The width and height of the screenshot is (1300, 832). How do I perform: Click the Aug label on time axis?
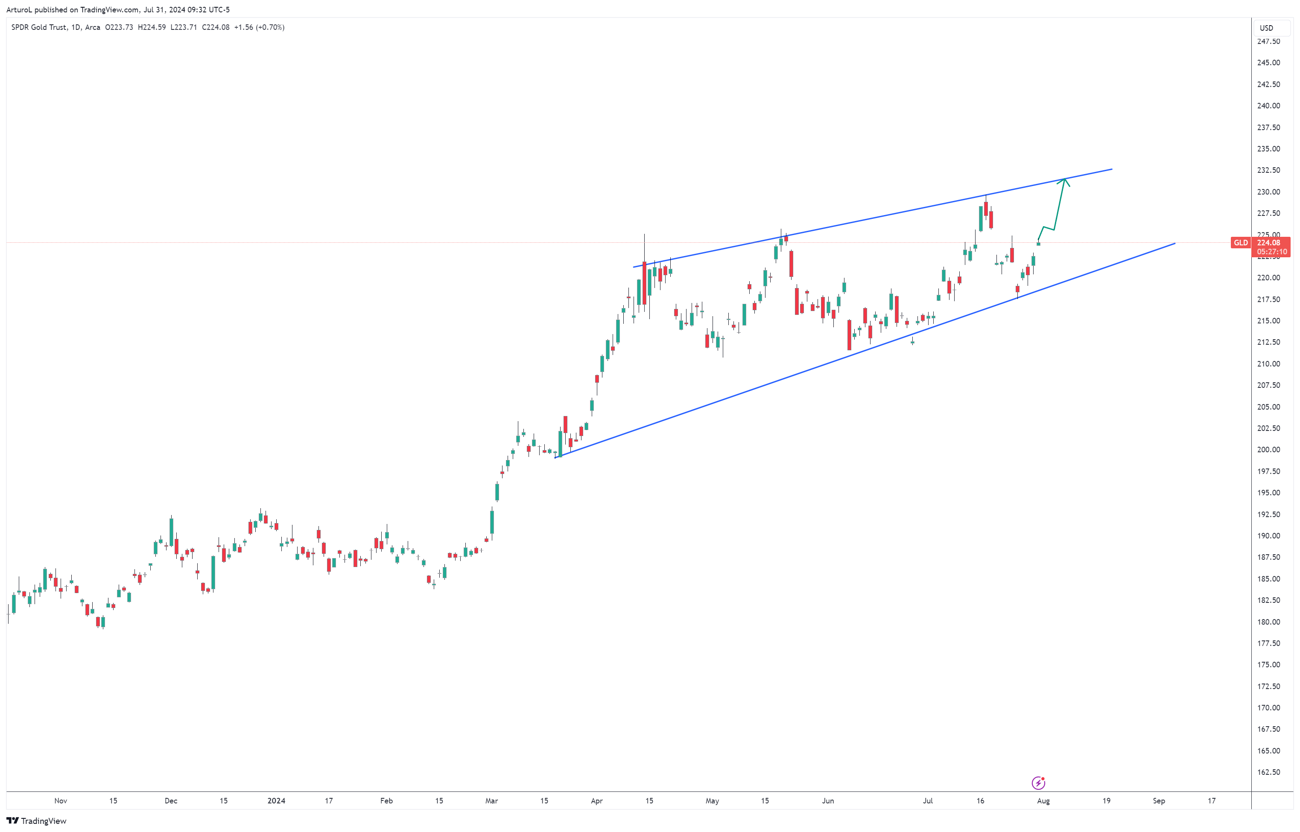tap(1043, 801)
